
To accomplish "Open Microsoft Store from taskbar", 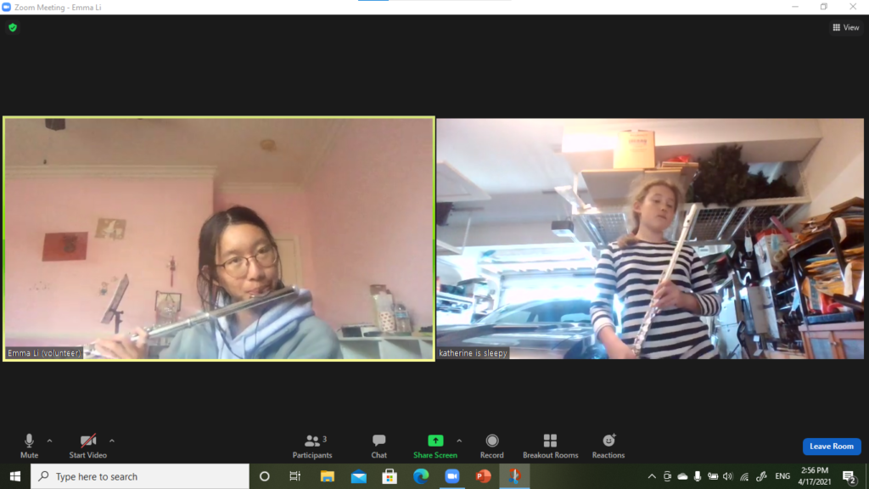I will pos(390,476).
